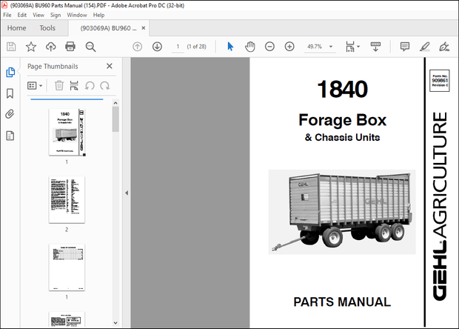Open the File menu
459x329 pixels.
[x=7, y=15]
